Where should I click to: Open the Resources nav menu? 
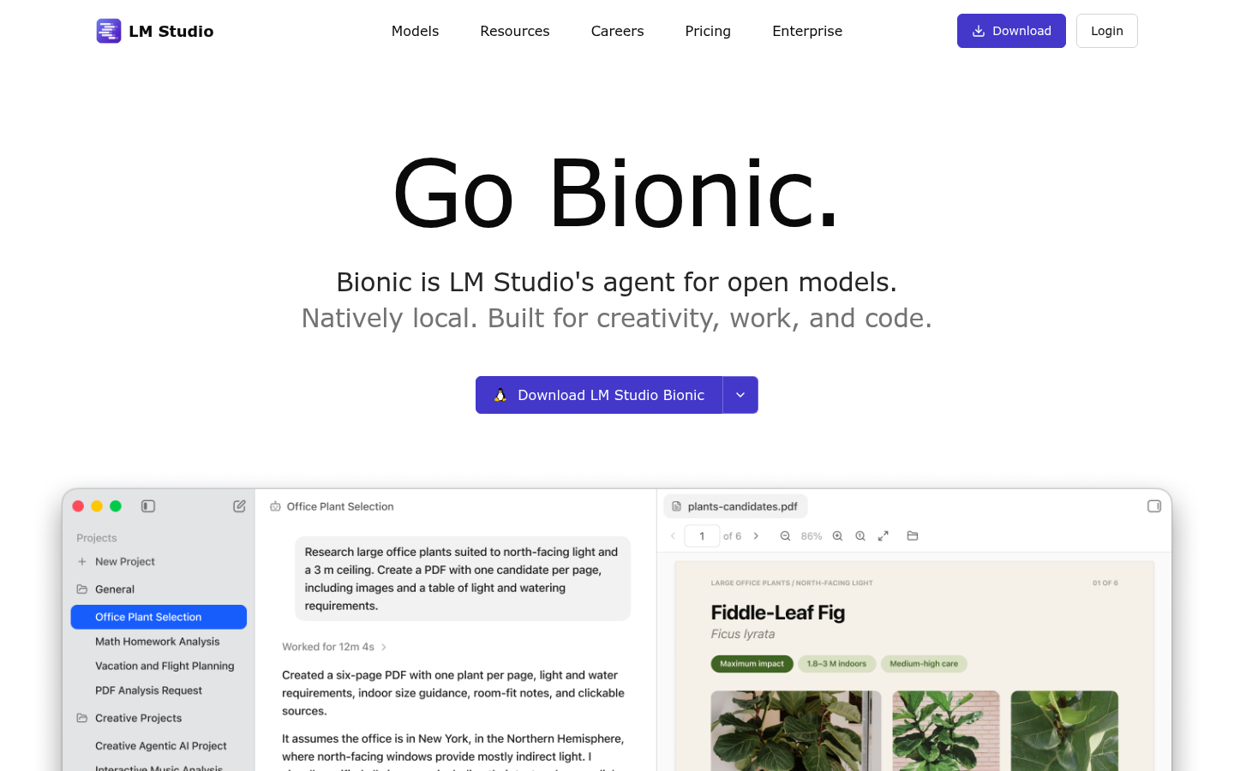click(515, 31)
